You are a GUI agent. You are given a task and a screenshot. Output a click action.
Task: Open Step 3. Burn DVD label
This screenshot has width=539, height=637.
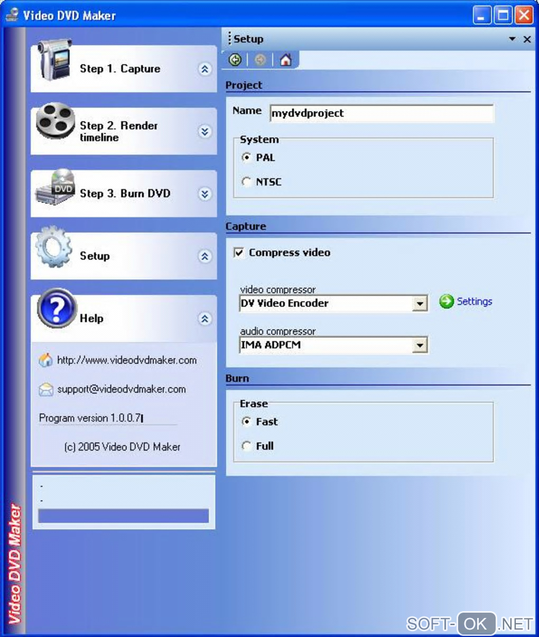(125, 193)
